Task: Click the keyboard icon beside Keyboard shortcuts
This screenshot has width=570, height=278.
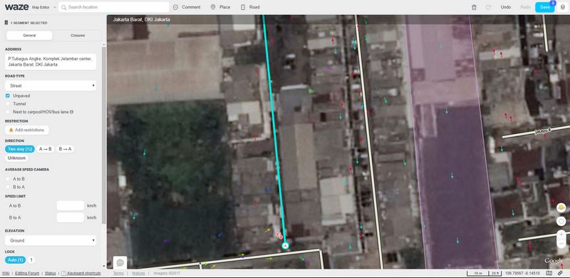Action: tap(63, 273)
